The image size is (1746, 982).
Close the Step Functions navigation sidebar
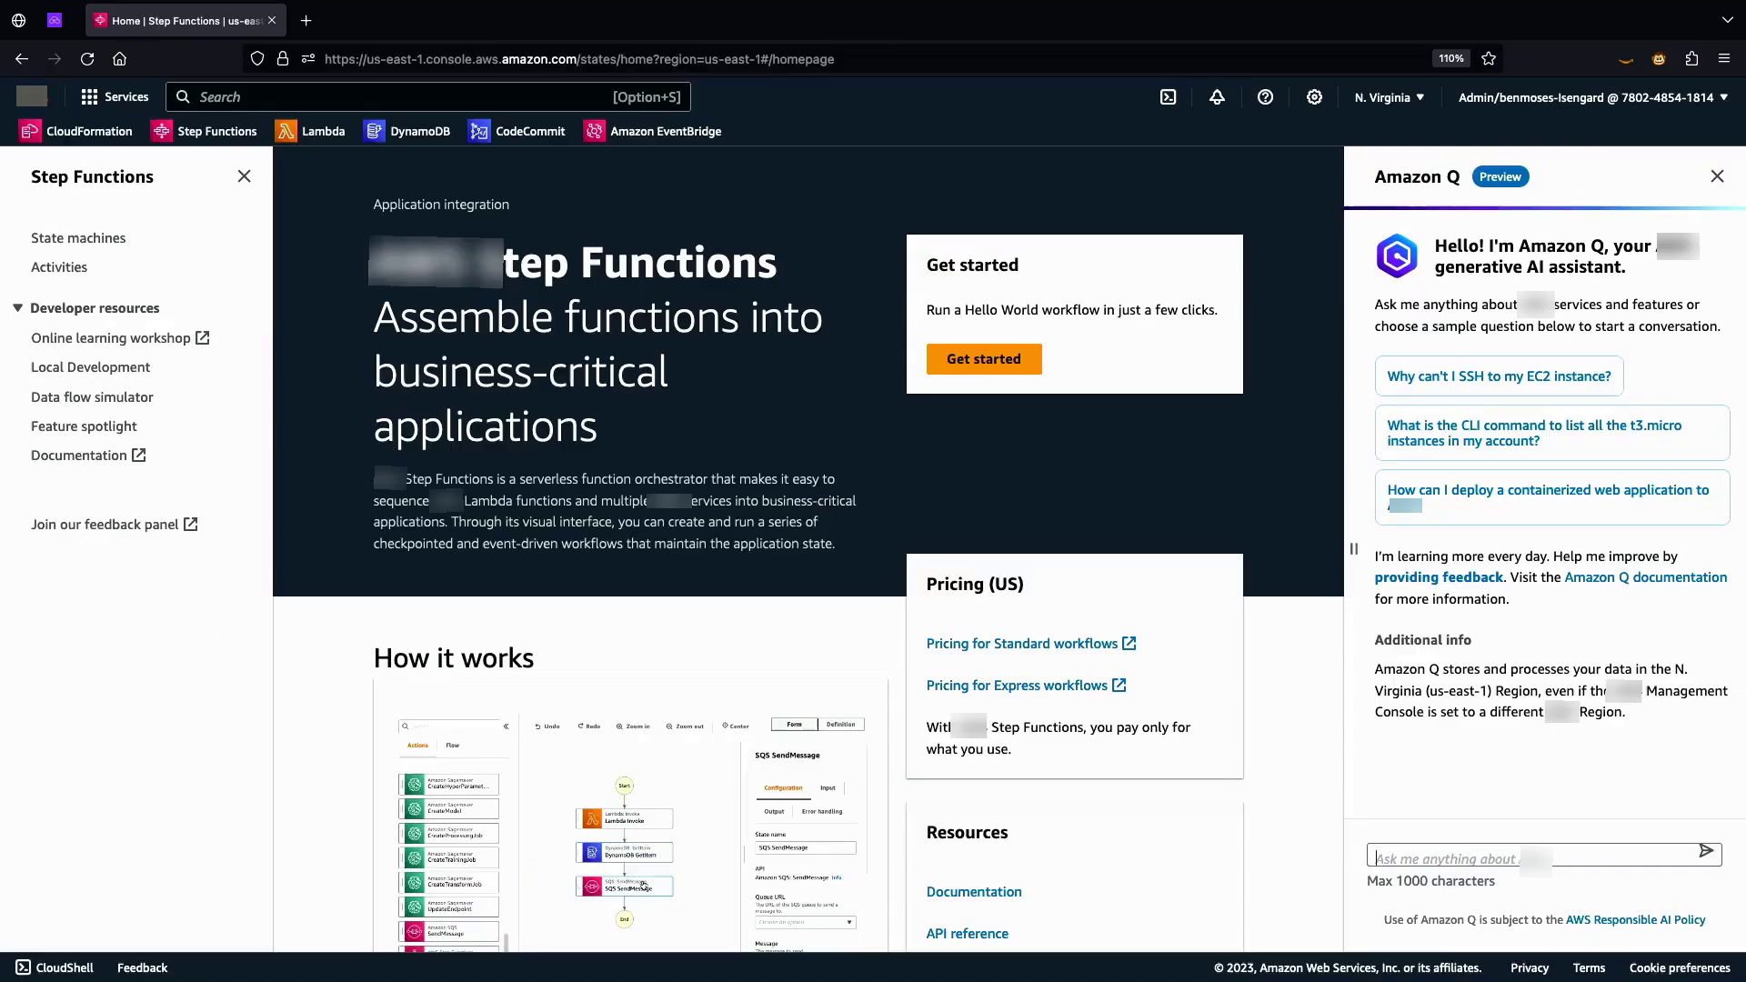(244, 176)
